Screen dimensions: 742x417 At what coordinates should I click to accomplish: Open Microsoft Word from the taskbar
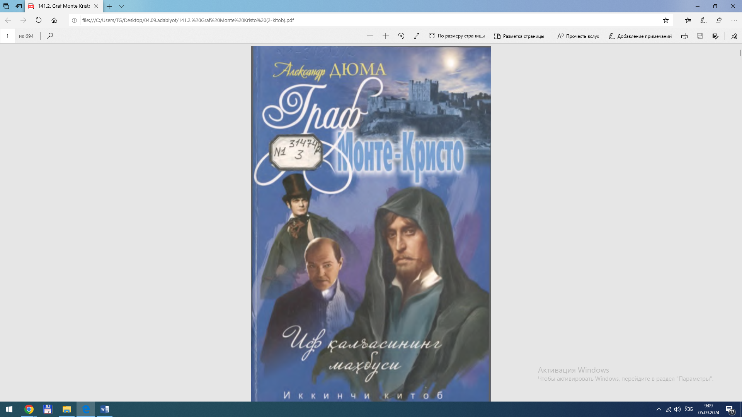pyautogui.click(x=105, y=409)
